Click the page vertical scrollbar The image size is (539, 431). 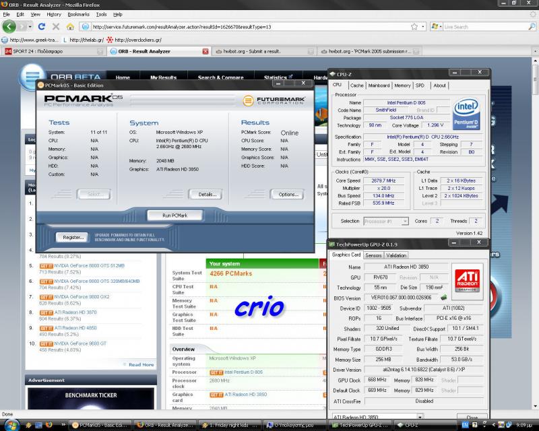point(535,234)
